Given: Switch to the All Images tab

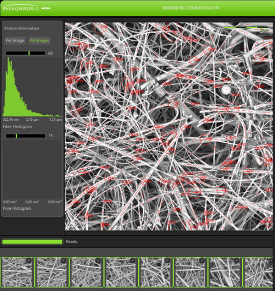Looking at the screenshot, I should click(x=39, y=41).
